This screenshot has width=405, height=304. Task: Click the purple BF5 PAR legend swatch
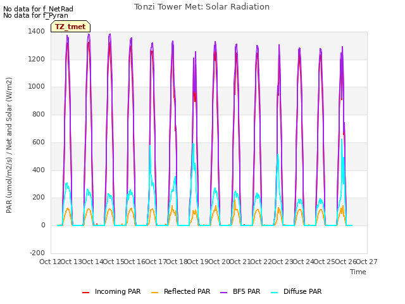click(223, 293)
